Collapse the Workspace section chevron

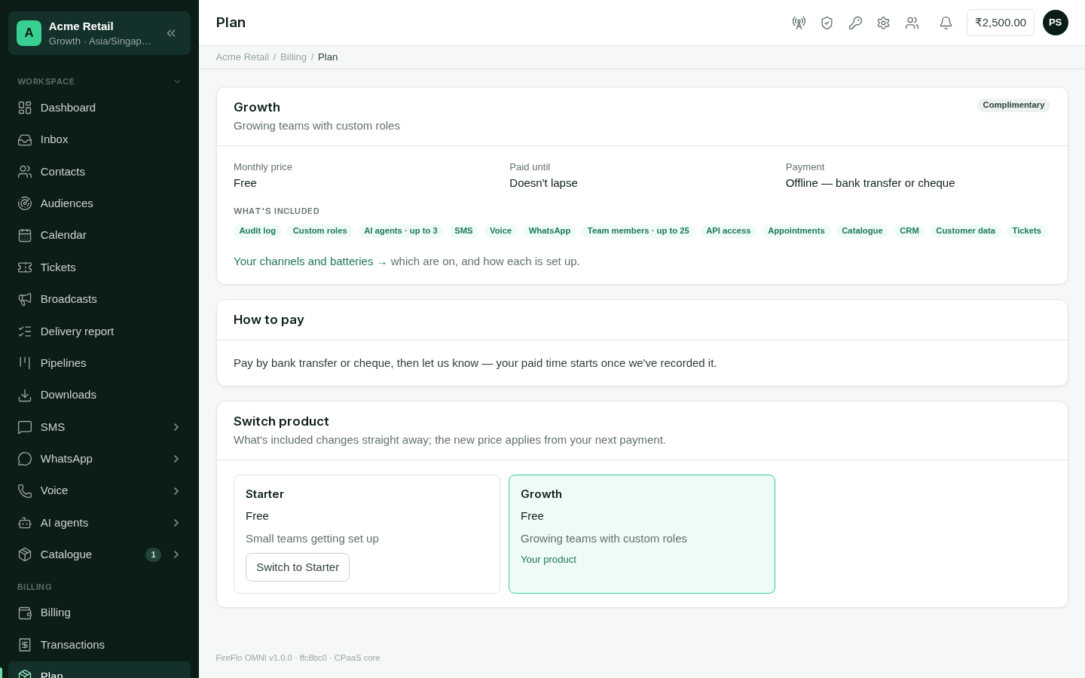pyautogui.click(x=177, y=81)
